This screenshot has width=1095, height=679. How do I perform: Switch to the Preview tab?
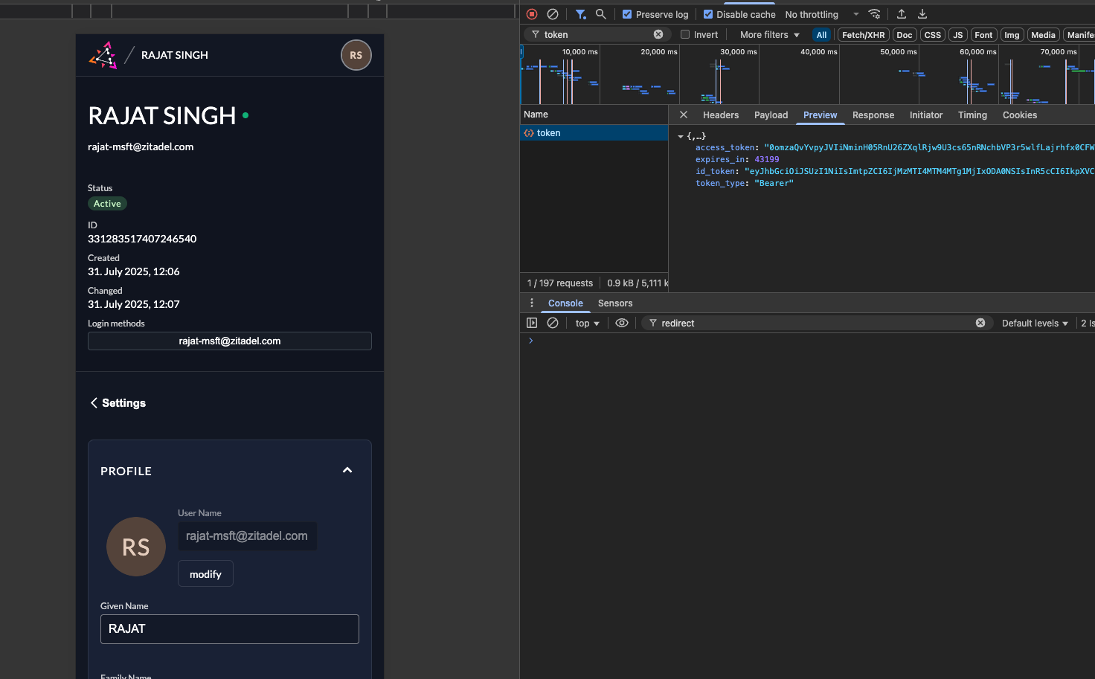pyautogui.click(x=820, y=115)
